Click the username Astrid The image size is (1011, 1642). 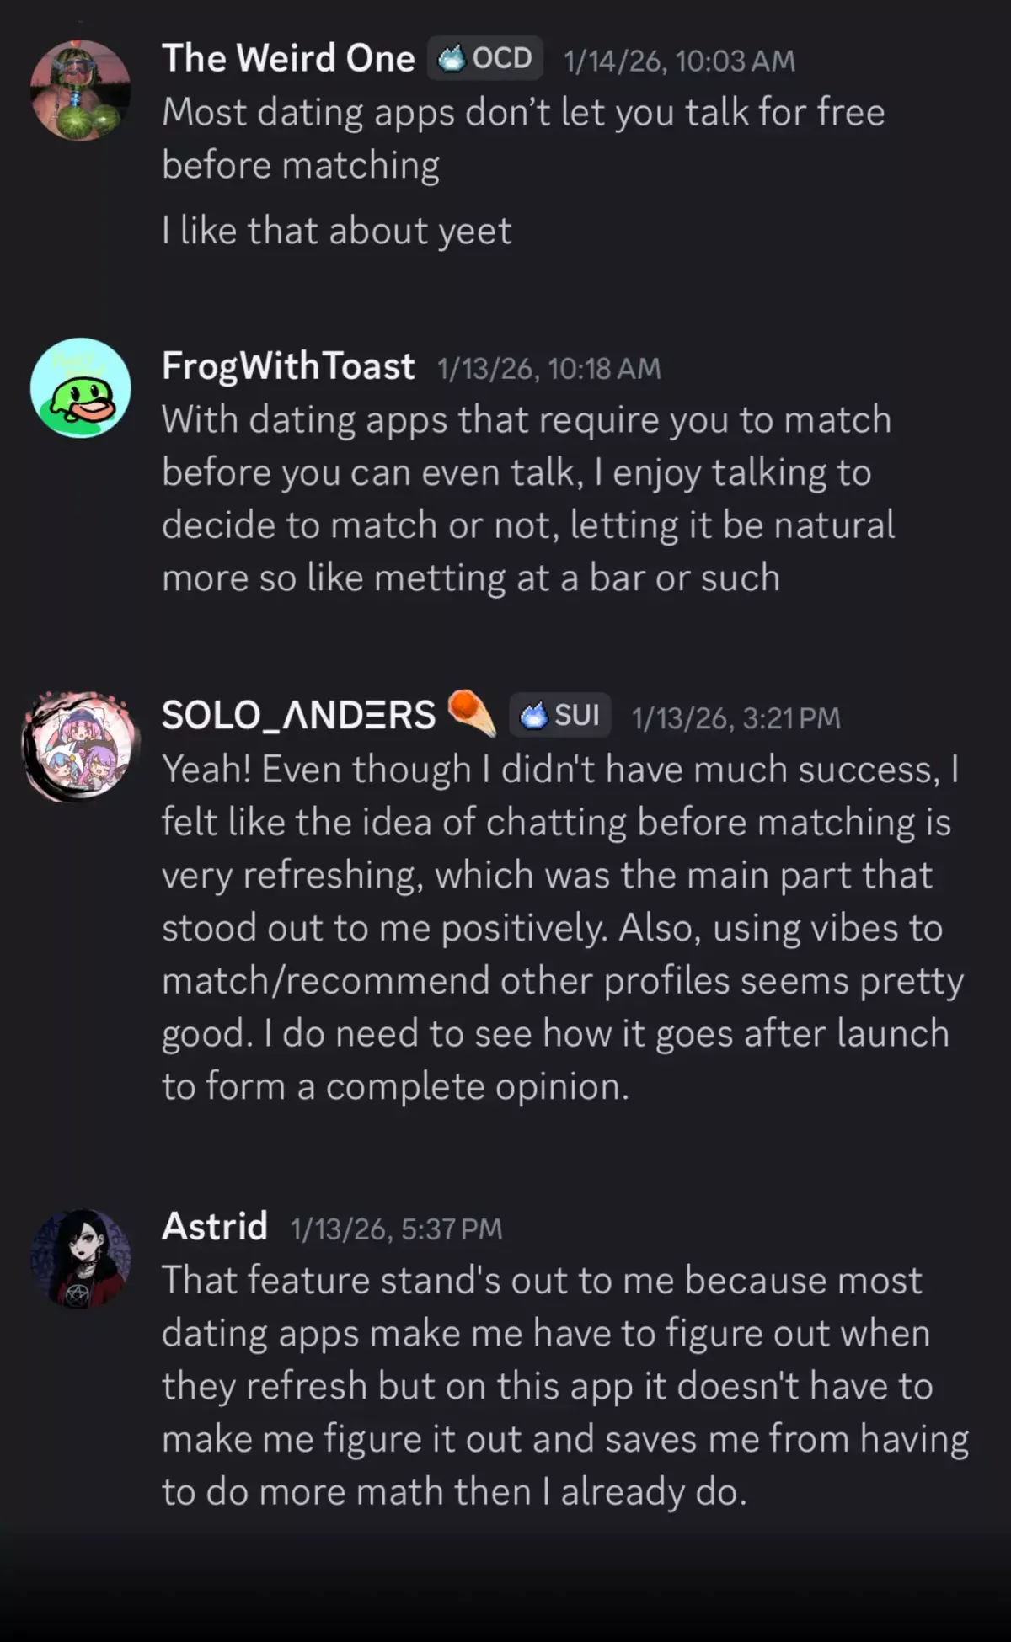[x=212, y=1227]
